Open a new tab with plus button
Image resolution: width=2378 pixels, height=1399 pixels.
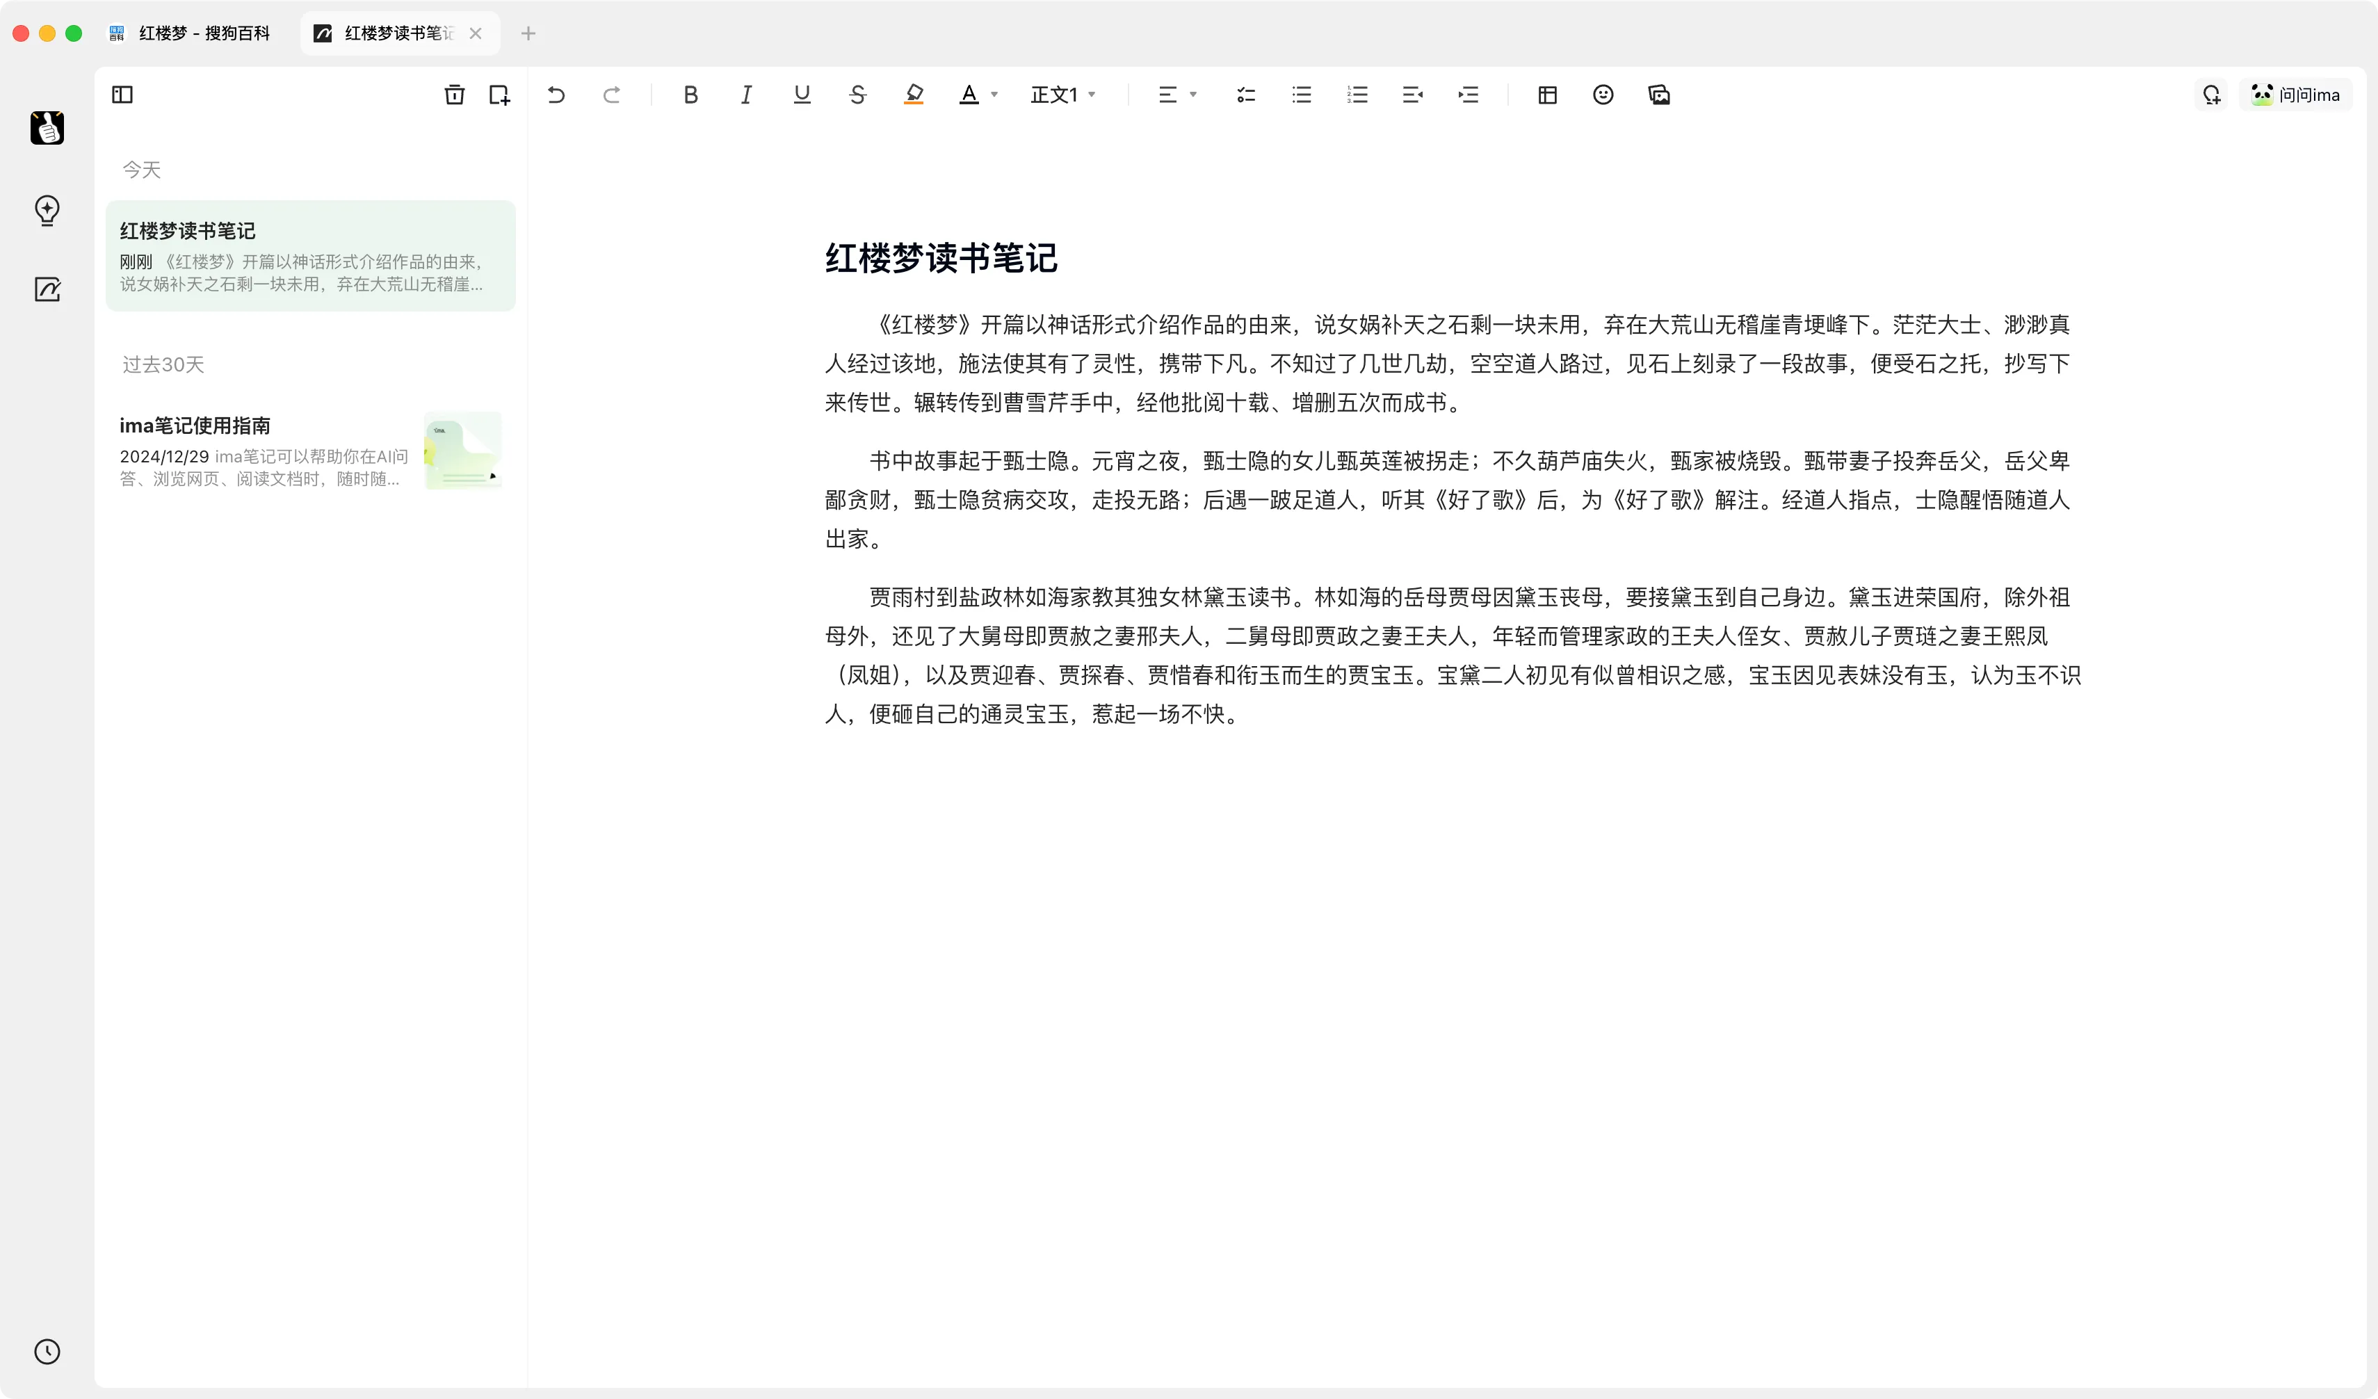pyautogui.click(x=528, y=33)
